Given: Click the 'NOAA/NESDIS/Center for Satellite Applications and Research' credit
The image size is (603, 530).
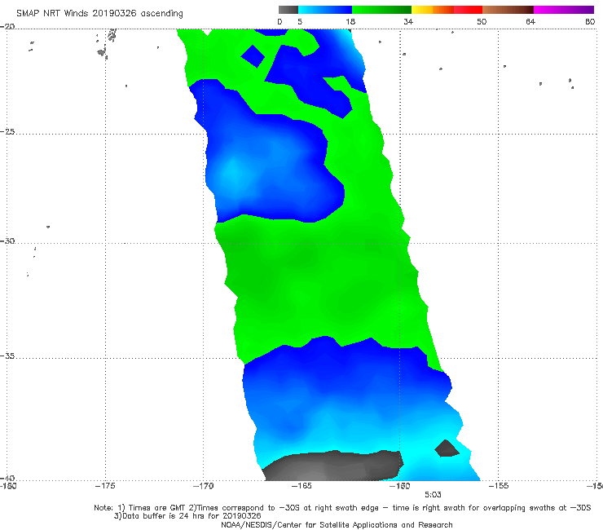Looking at the screenshot, I should point(337,524).
